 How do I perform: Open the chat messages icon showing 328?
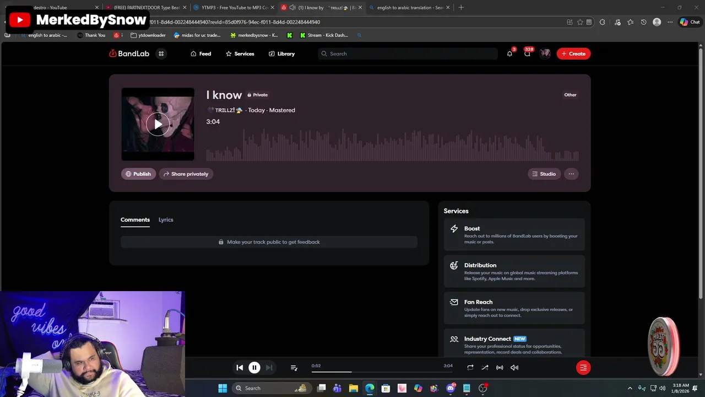coord(527,53)
